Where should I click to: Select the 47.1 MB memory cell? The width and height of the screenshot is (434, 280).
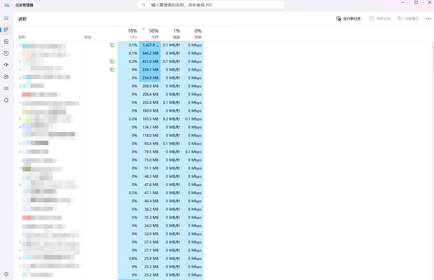pyautogui.click(x=150, y=193)
